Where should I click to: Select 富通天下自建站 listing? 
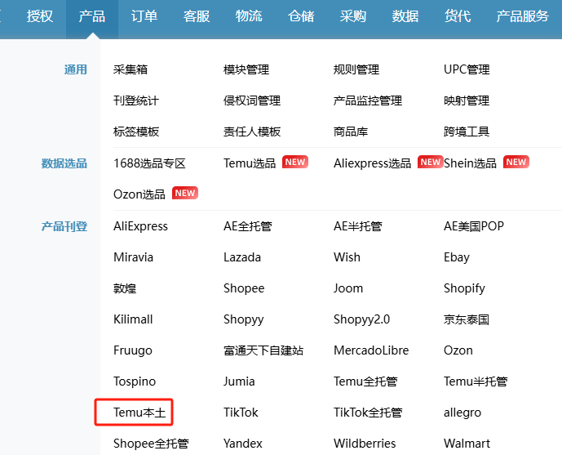(x=263, y=350)
